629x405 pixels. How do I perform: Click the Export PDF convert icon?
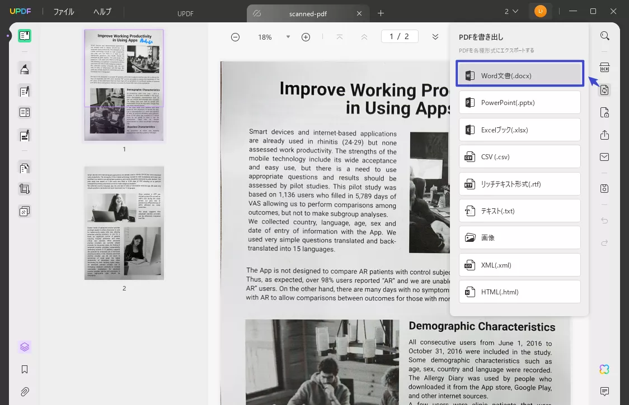click(x=604, y=90)
